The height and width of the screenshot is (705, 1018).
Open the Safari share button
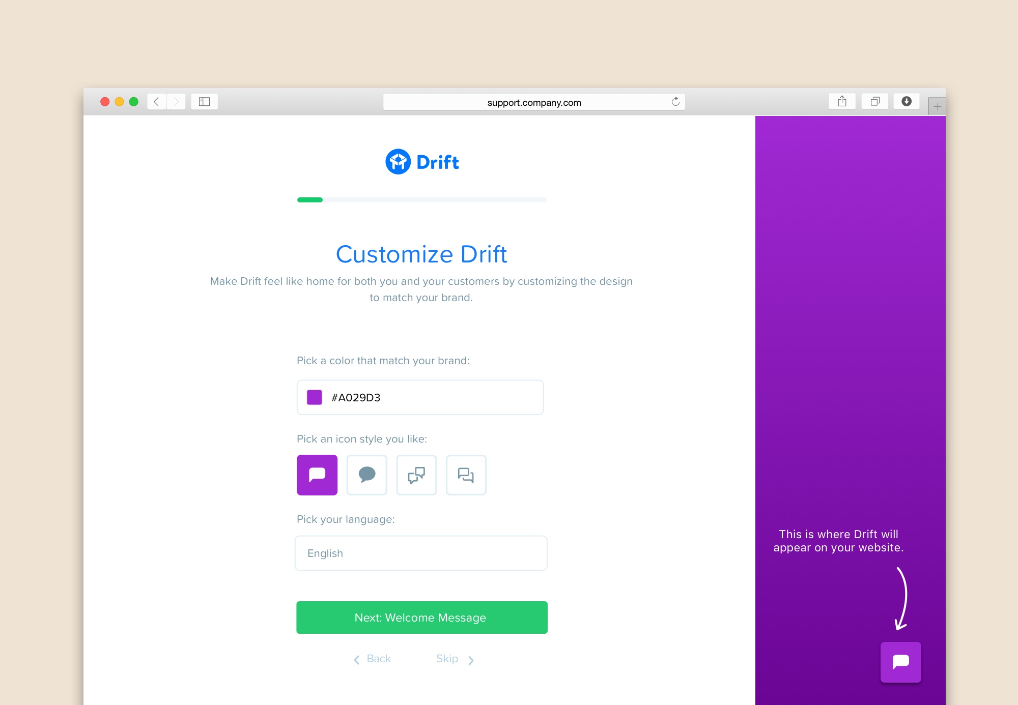coord(842,101)
